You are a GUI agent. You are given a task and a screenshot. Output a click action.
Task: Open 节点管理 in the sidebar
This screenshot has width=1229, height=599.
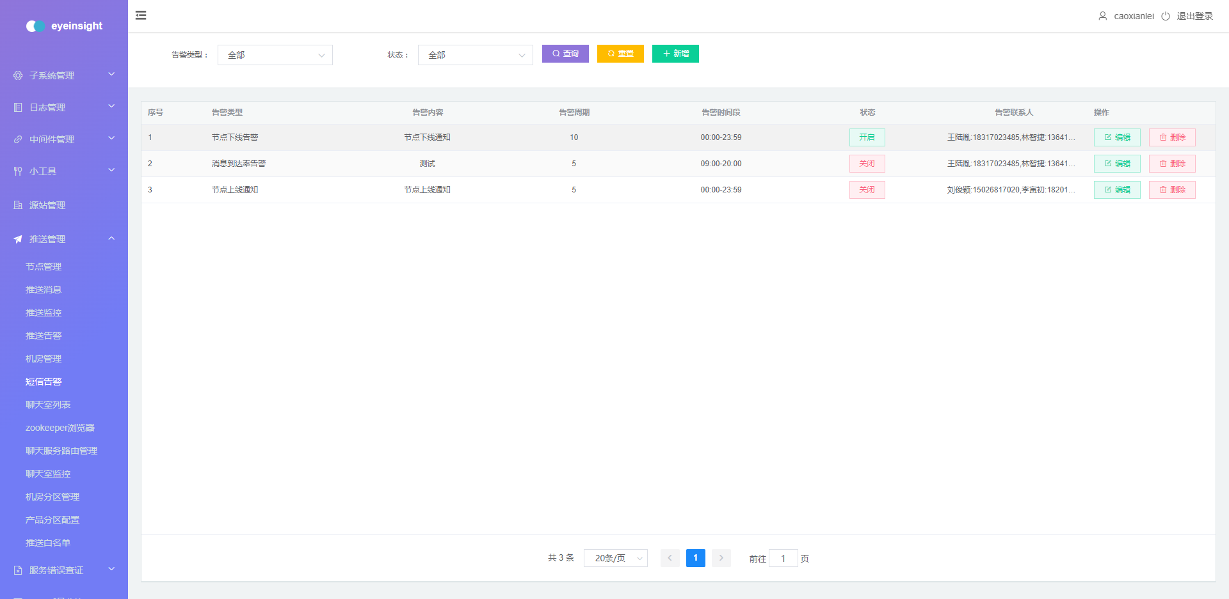click(x=44, y=267)
